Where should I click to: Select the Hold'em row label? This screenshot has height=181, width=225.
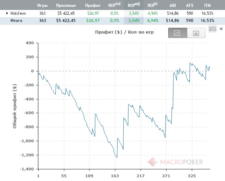(18, 13)
